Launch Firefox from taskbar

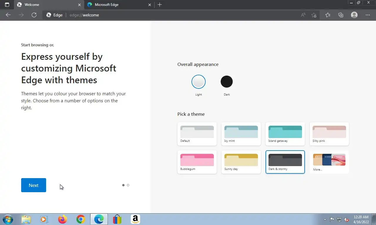pyautogui.click(x=62, y=219)
